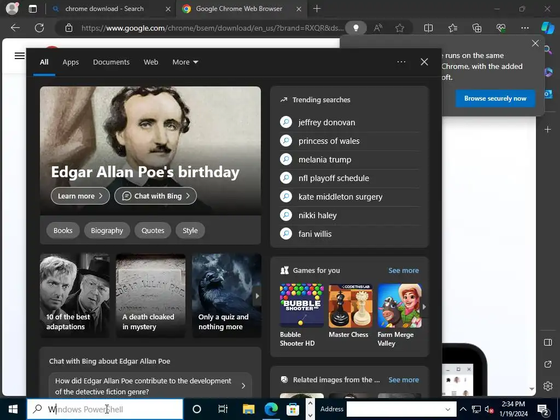The height and width of the screenshot is (420, 560).
Task: Open new tab plus button
Action: [x=317, y=9]
